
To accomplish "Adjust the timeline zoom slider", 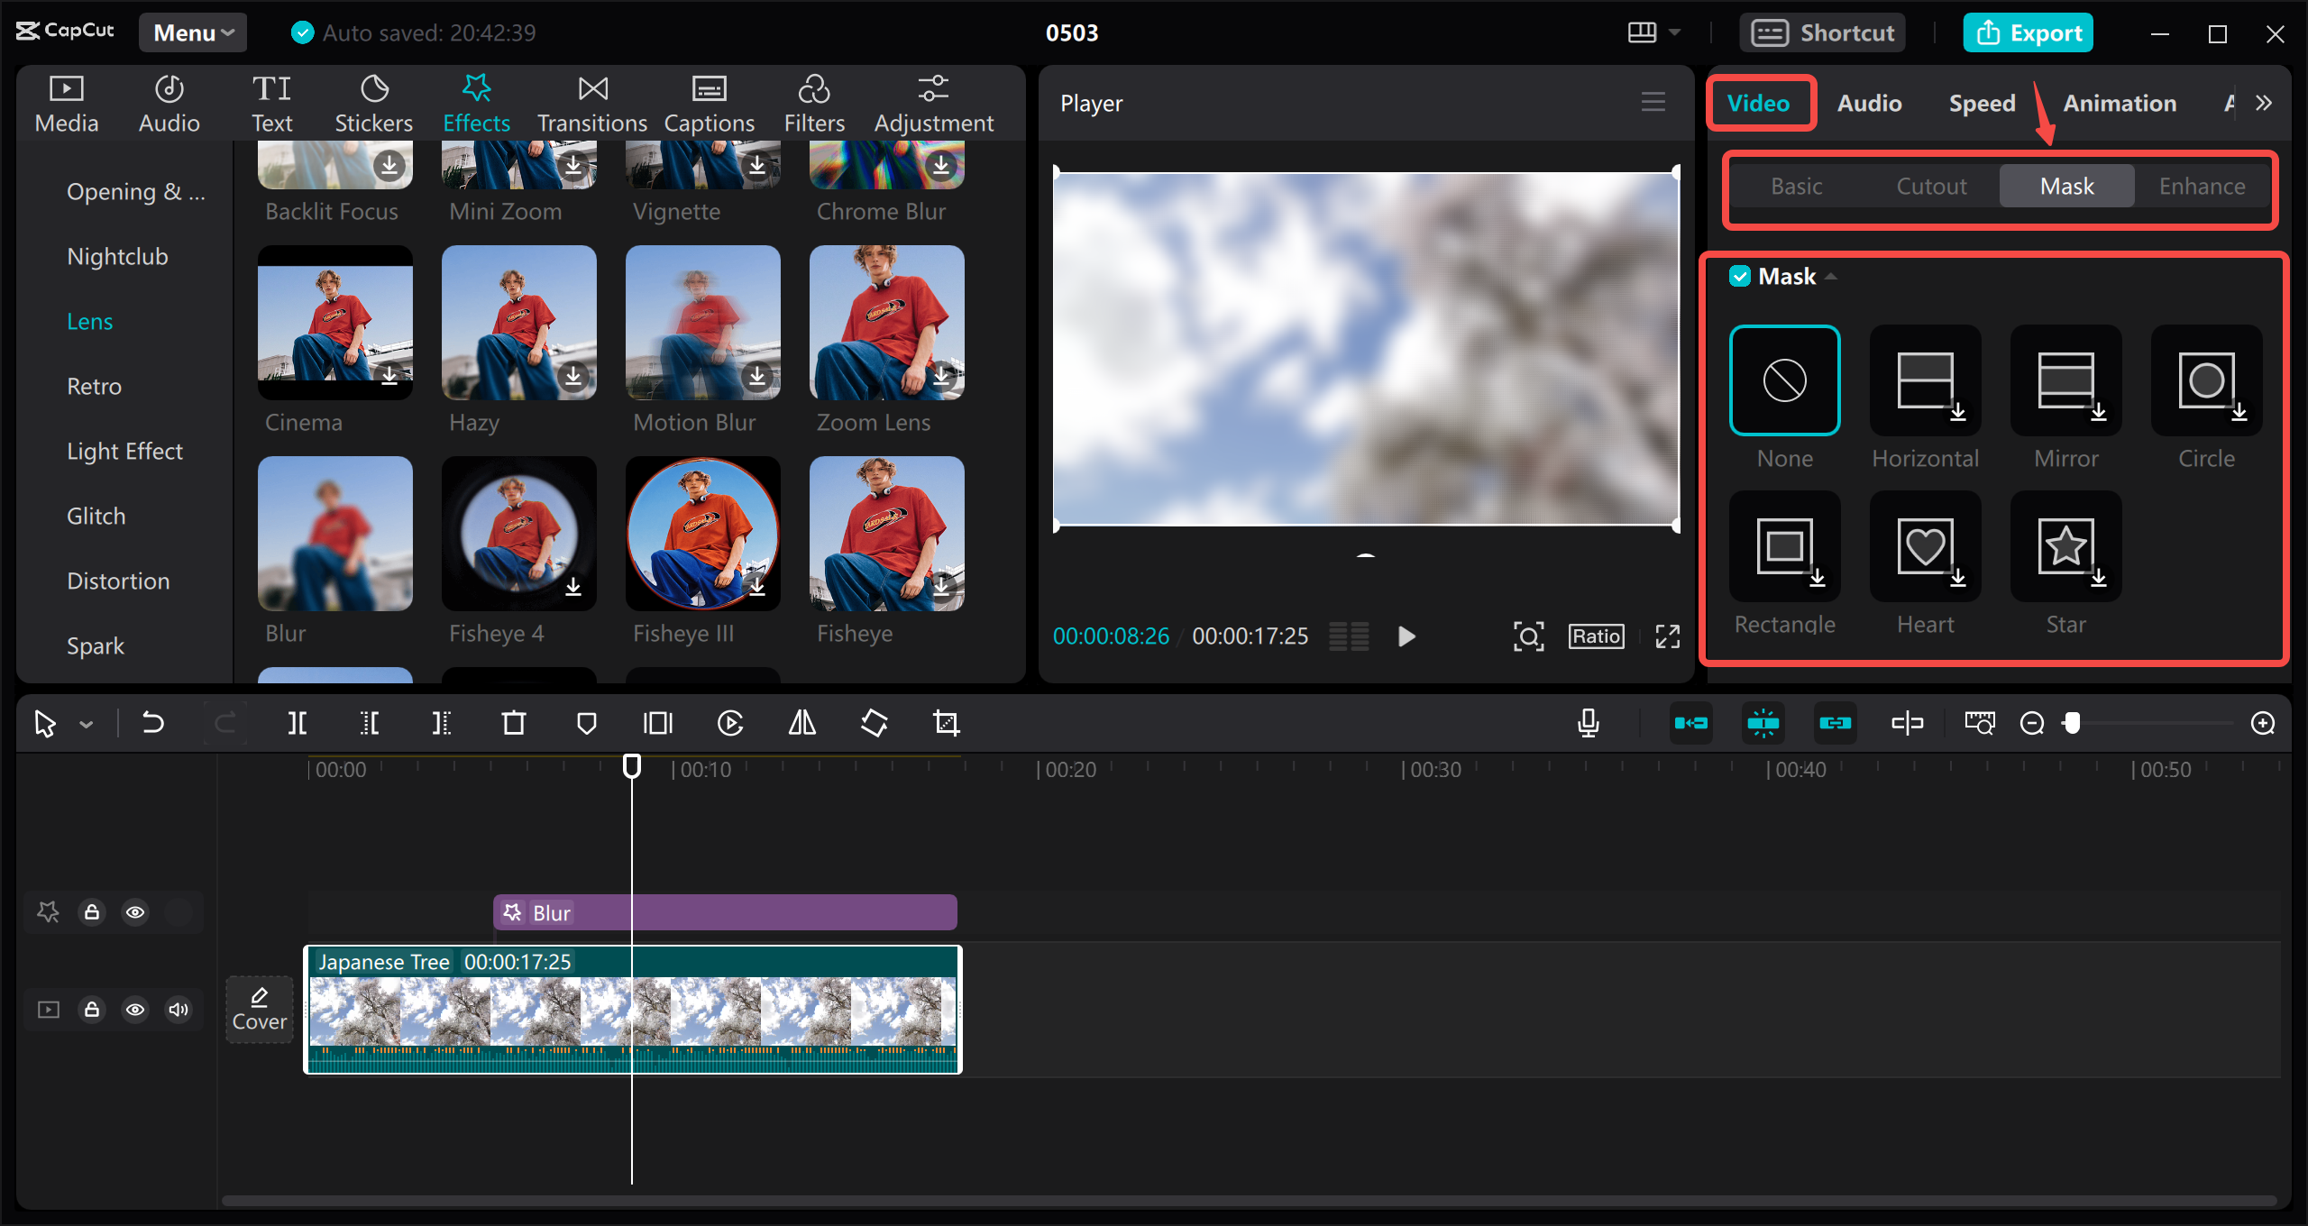I will 2074,722.
